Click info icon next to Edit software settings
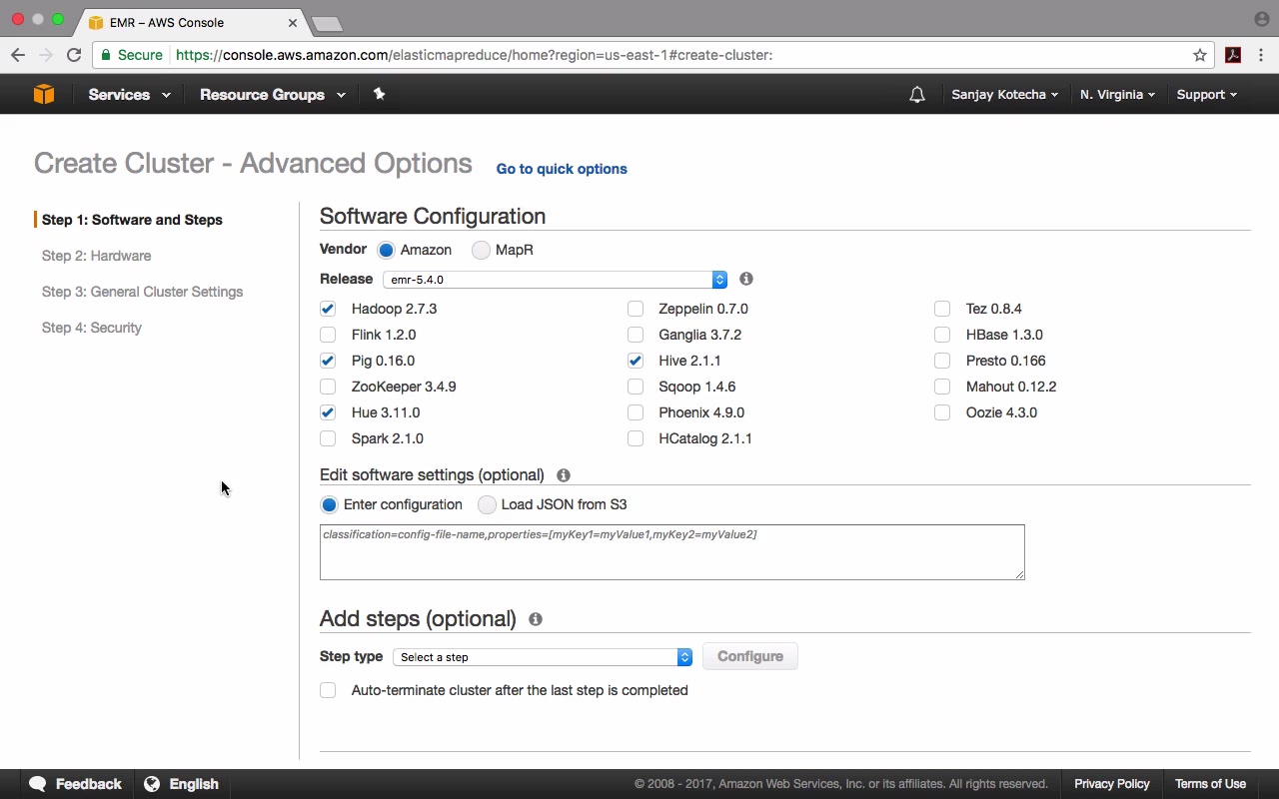 click(x=564, y=475)
